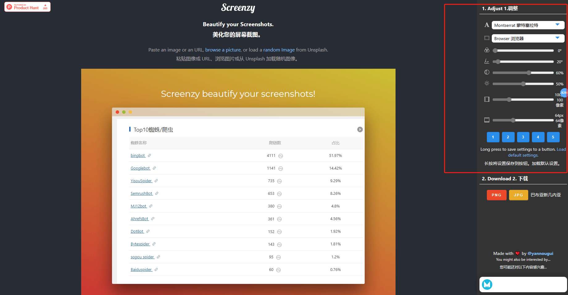Click the '巴布亚新几内亚' text beside JPG

[546, 195]
